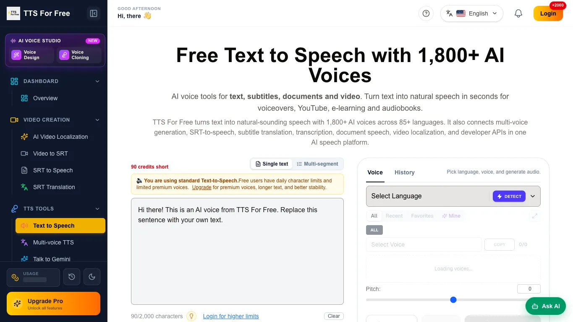The width and height of the screenshot is (573, 322).
Task: Collapse the sidebar panel icon
Action: pyautogui.click(x=94, y=13)
